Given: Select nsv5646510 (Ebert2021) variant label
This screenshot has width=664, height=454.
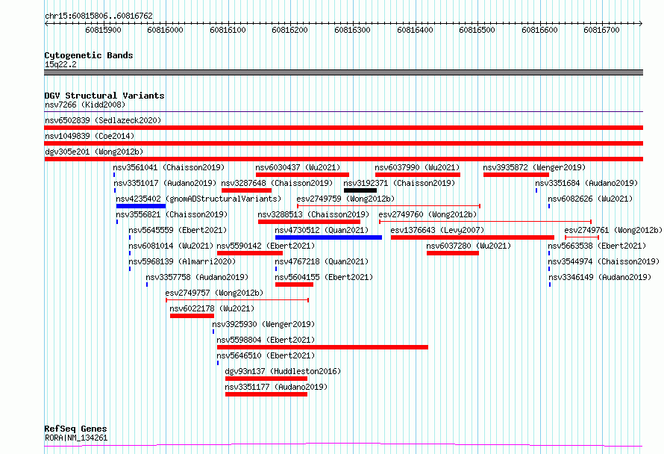Looking at the screenshot, I should point(266,355).
